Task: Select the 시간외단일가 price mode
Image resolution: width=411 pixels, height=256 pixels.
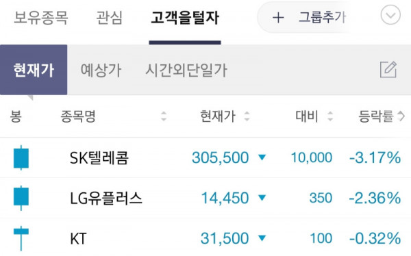Action: point(186,70)
